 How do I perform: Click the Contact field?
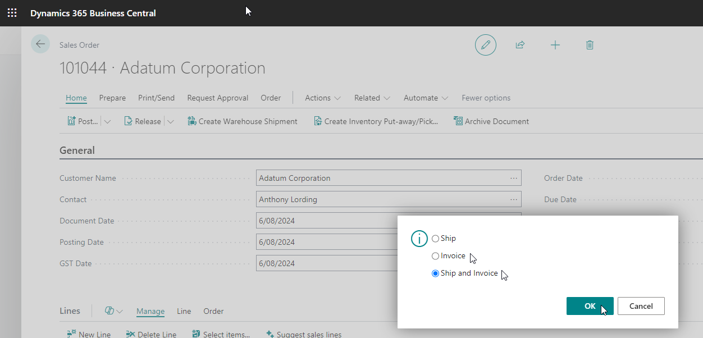pyautogui.click(x=389, y=199)
